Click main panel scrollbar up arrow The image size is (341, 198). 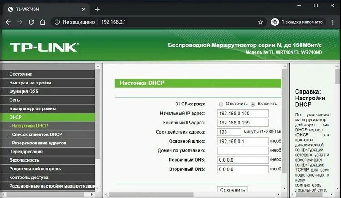[284, 66]
